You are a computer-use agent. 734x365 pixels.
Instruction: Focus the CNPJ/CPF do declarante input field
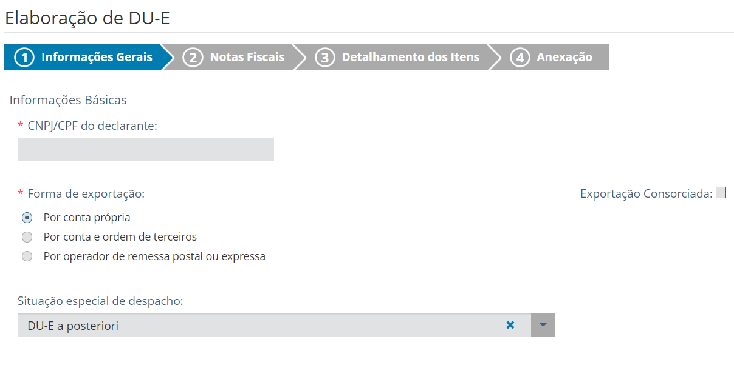(x=146, y=149)
